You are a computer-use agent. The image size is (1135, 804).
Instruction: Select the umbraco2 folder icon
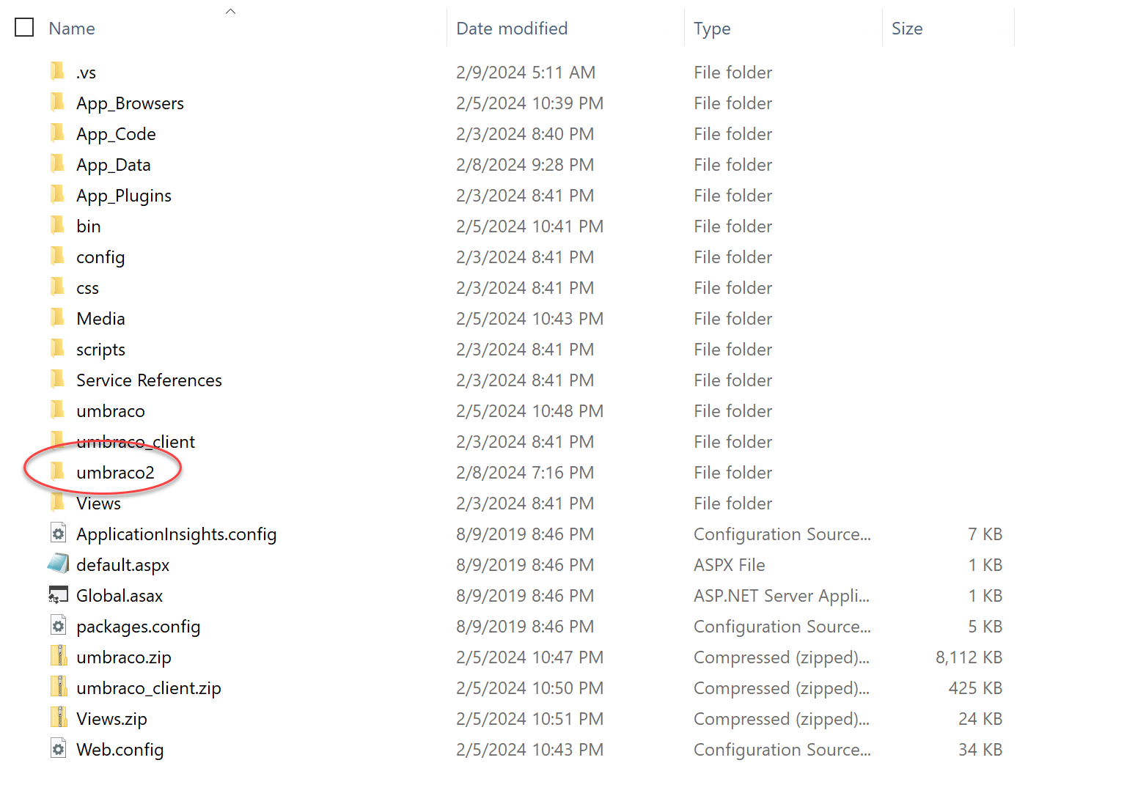[58, 471]
